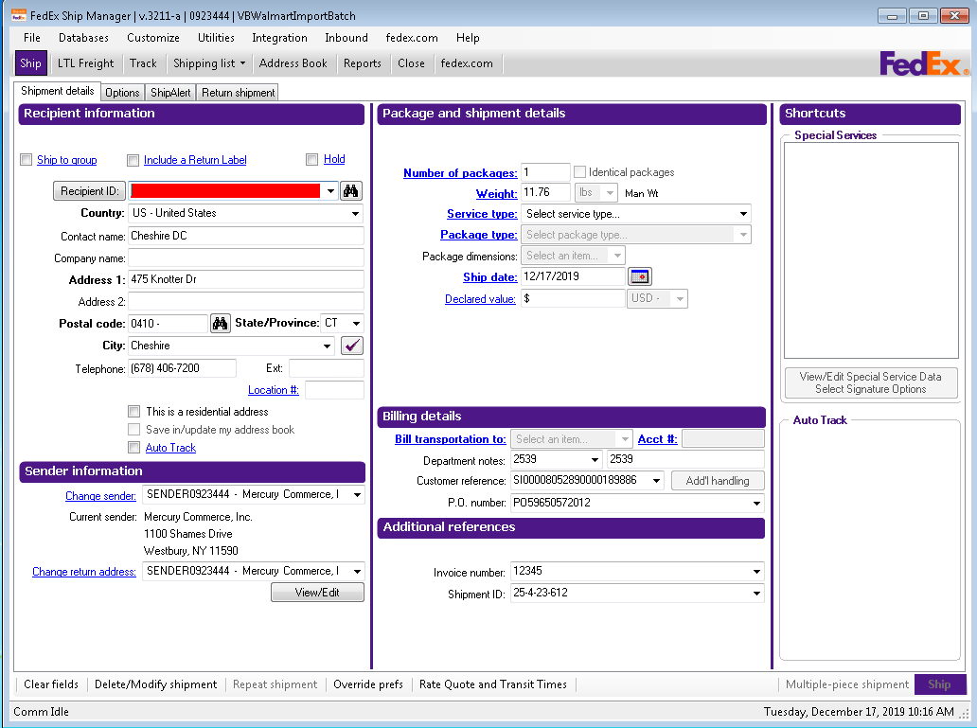Image resolution: width=977 pixels, height=728 pixels.
Task: Mark This is a residential address checkbox
Action: [133, 412]
